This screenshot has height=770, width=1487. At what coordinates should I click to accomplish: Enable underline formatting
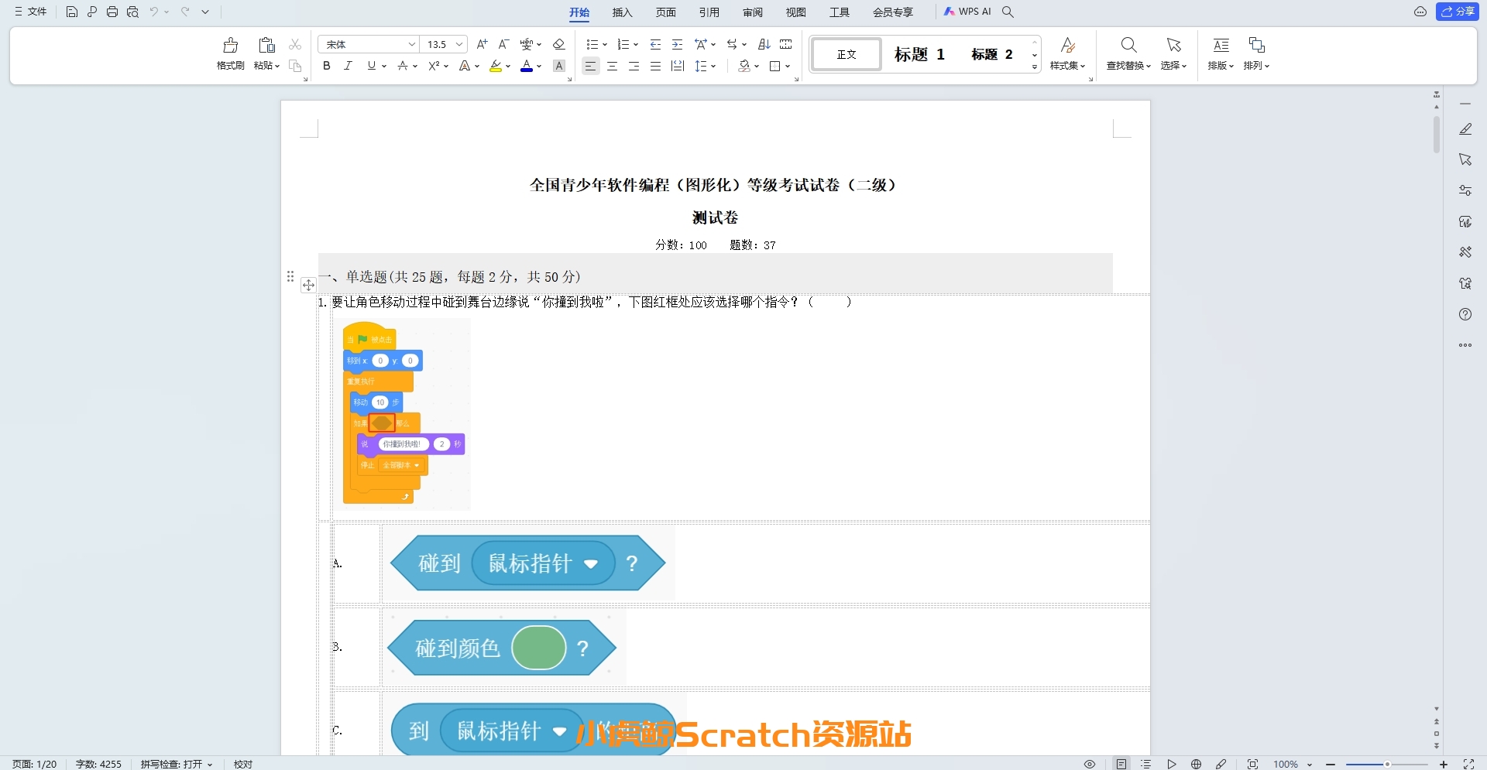click(x=371, y=66)
